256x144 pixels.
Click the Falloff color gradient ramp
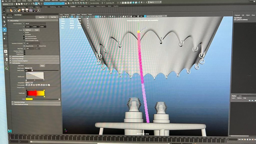35,93
